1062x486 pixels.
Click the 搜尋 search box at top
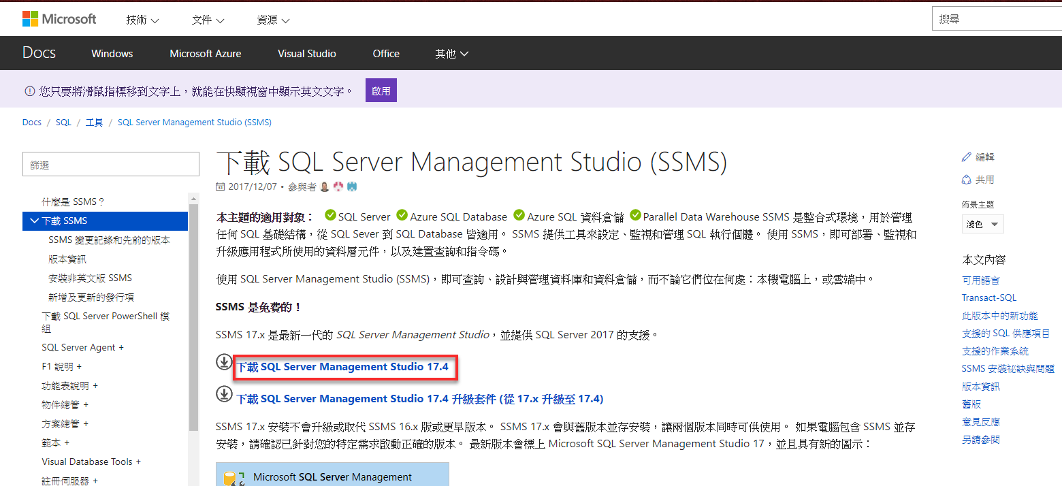[997, 19]
